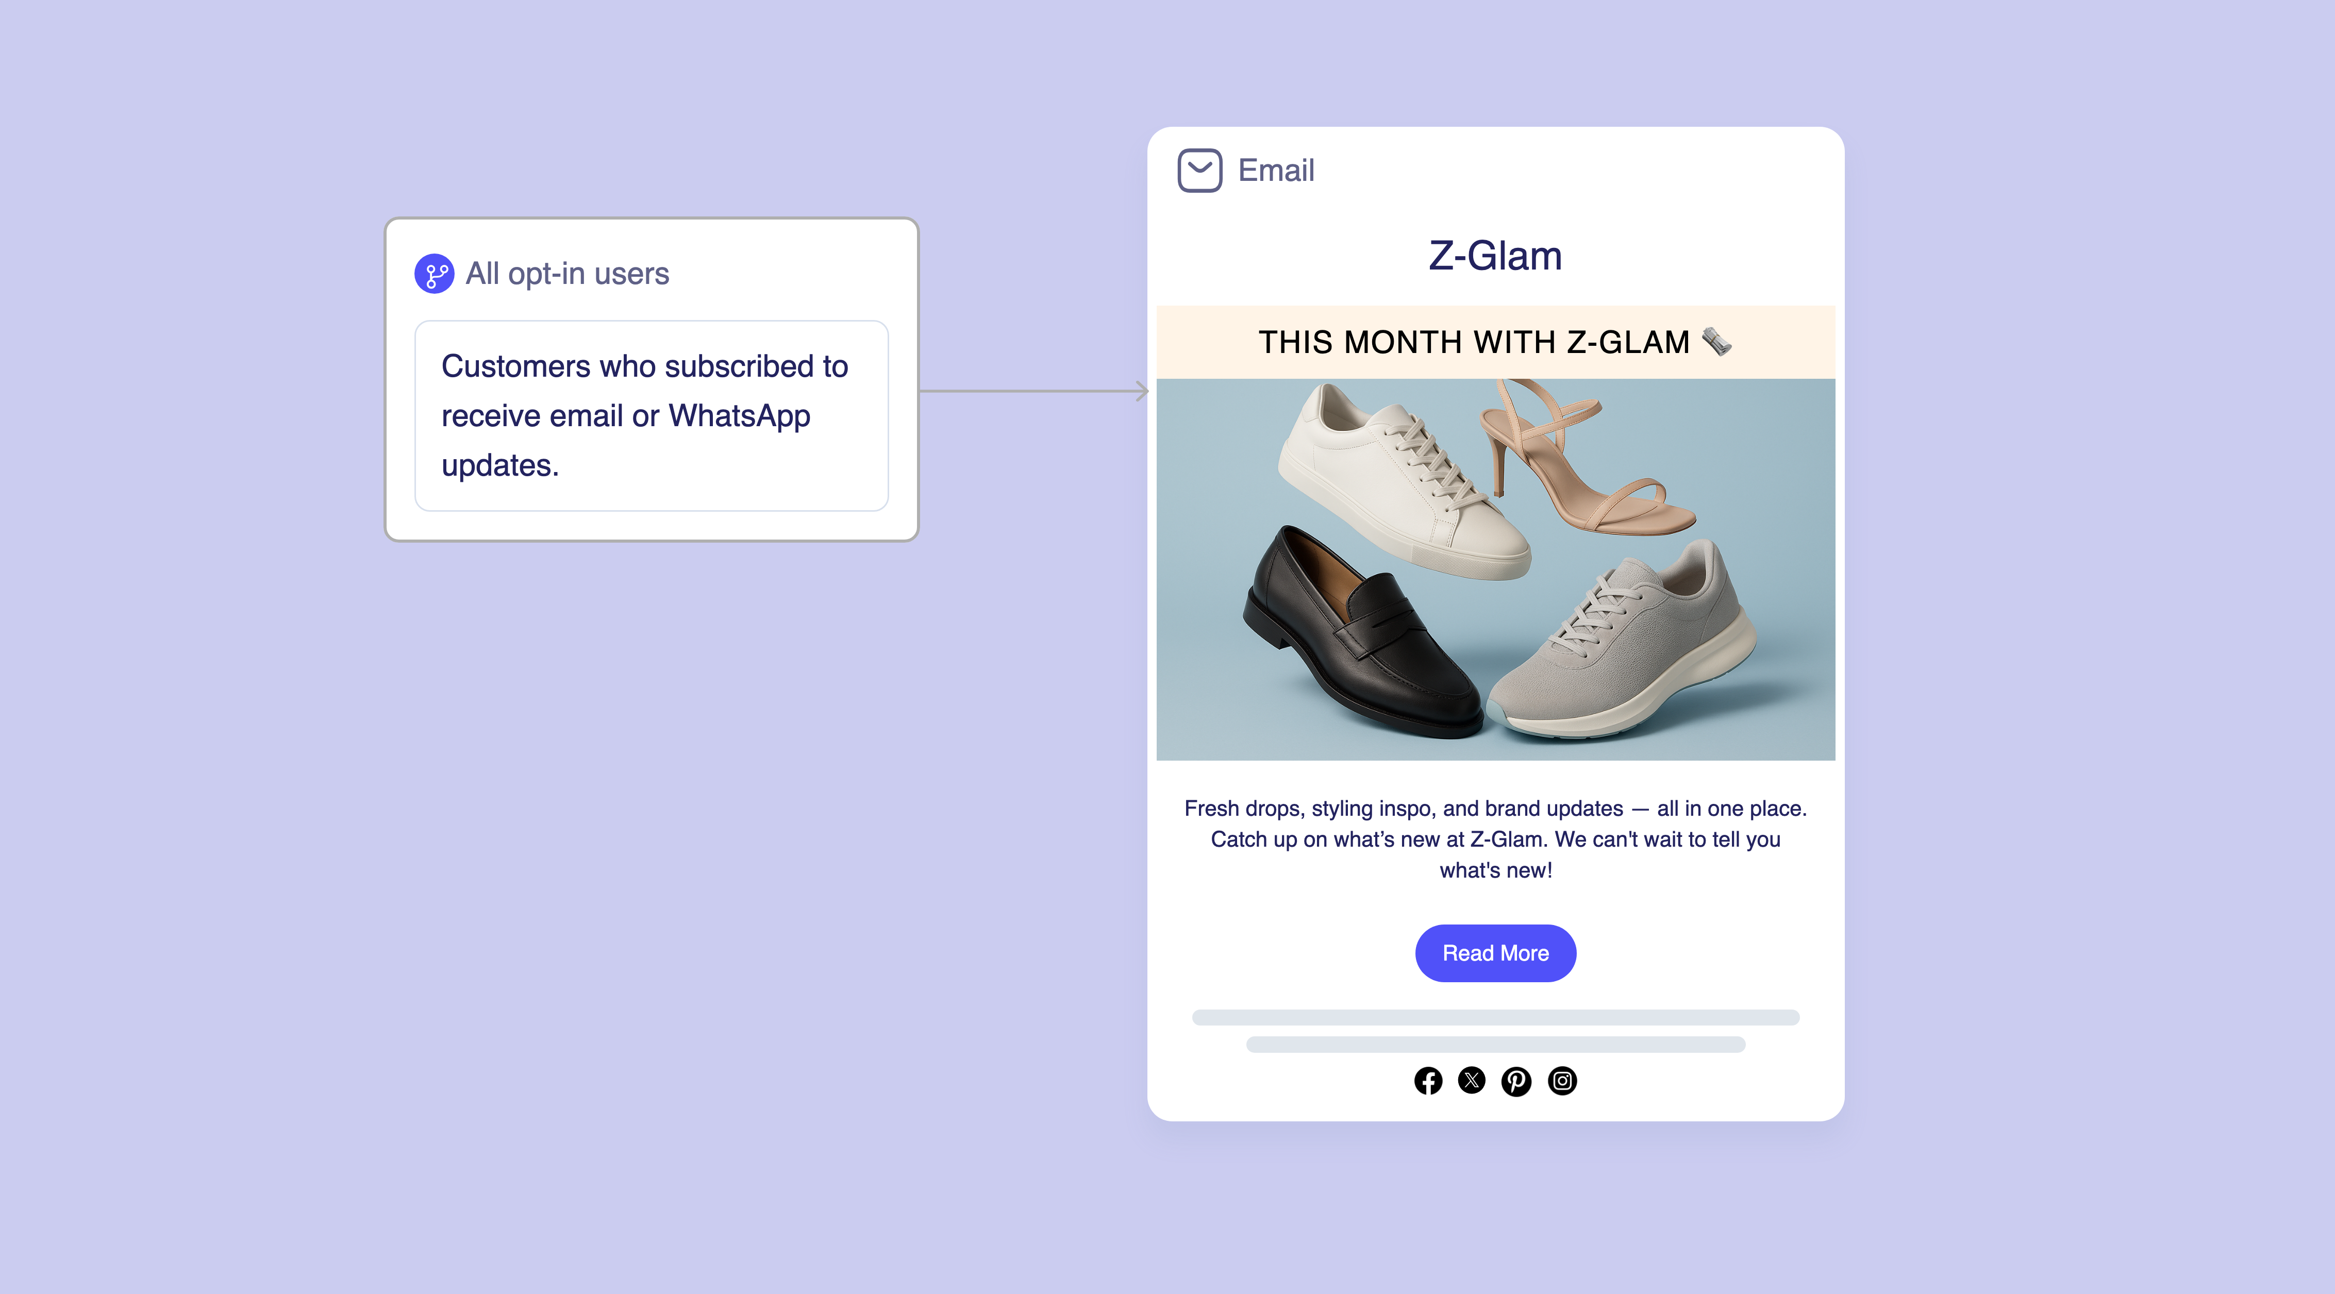The image size is (2335, 1294).
Task: Click the arrowhead pointing to Email card
Action: [x=1143, y=392]
